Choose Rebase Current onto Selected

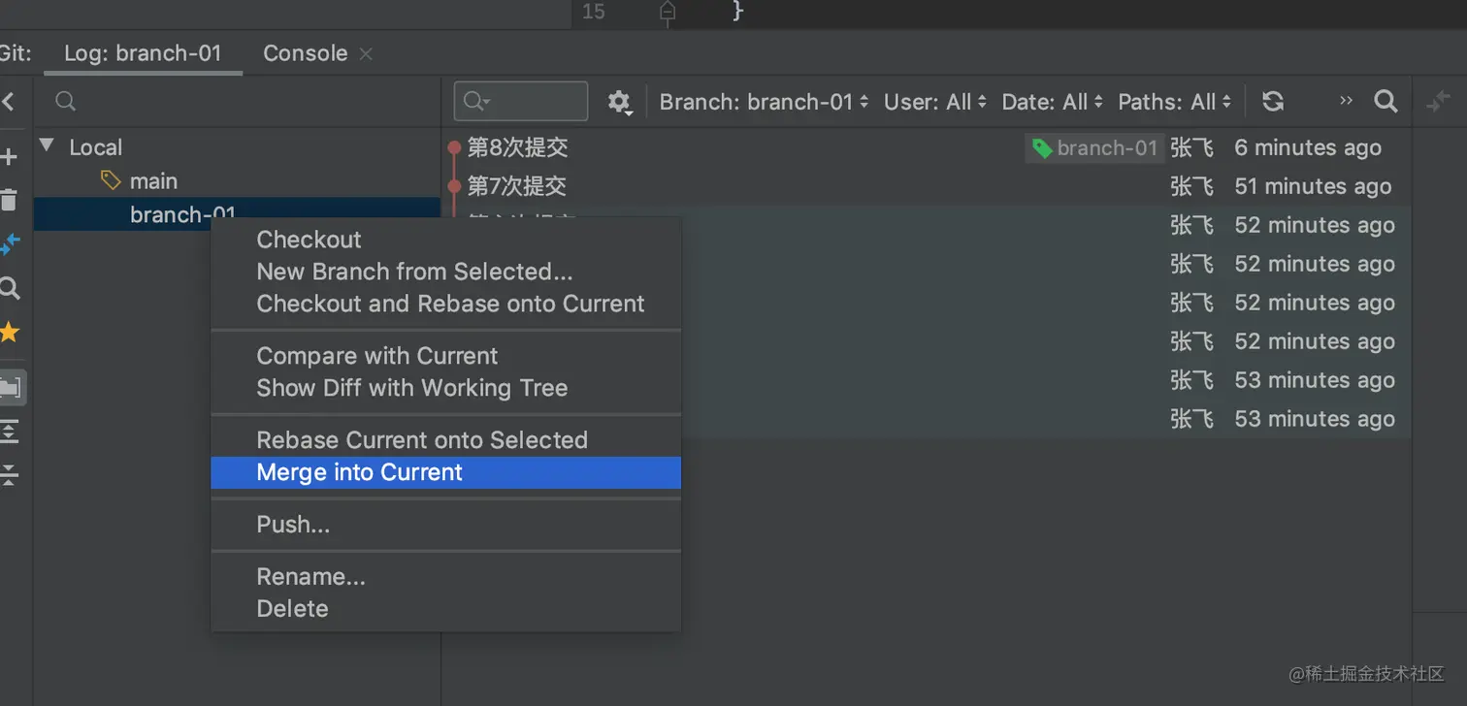coord(421,440)
